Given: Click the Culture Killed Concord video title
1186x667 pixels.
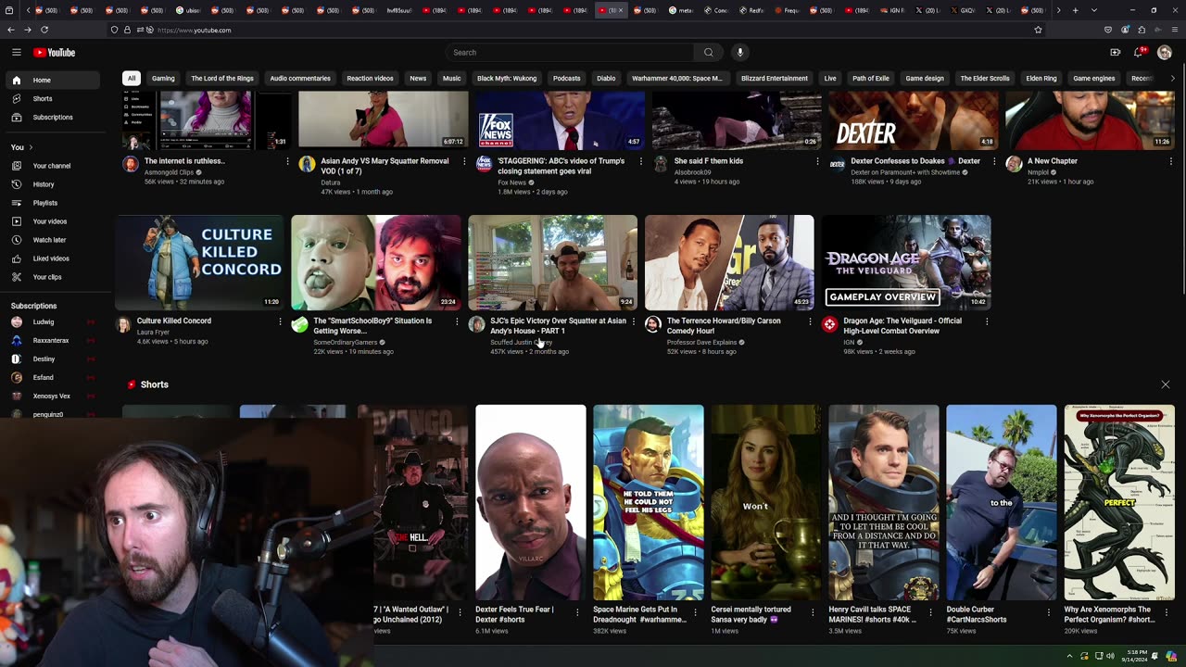Looking at the screenshot, I should [174, 321].
